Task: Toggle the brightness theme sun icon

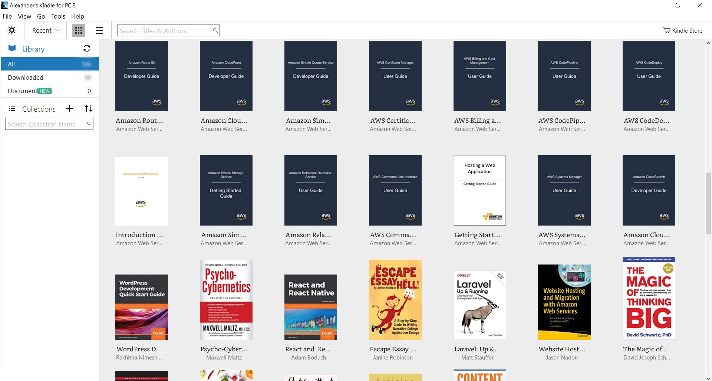Action: [12, 30]
